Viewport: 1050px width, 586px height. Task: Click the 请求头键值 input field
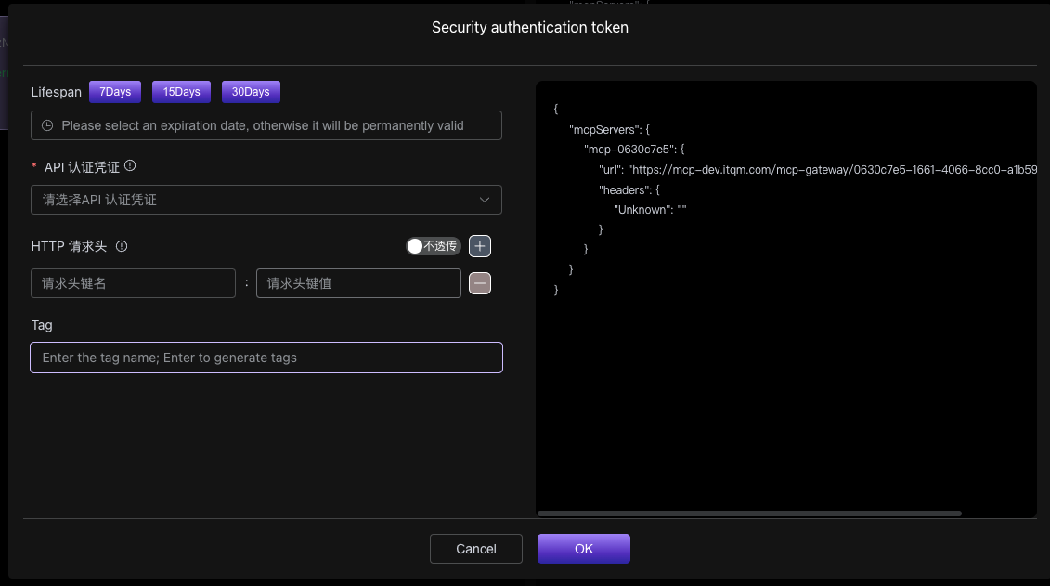358,283
